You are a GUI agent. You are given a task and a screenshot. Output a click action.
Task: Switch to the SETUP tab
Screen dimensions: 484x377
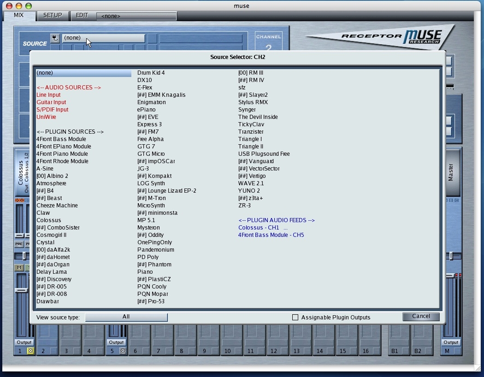(x=53, y=15)
